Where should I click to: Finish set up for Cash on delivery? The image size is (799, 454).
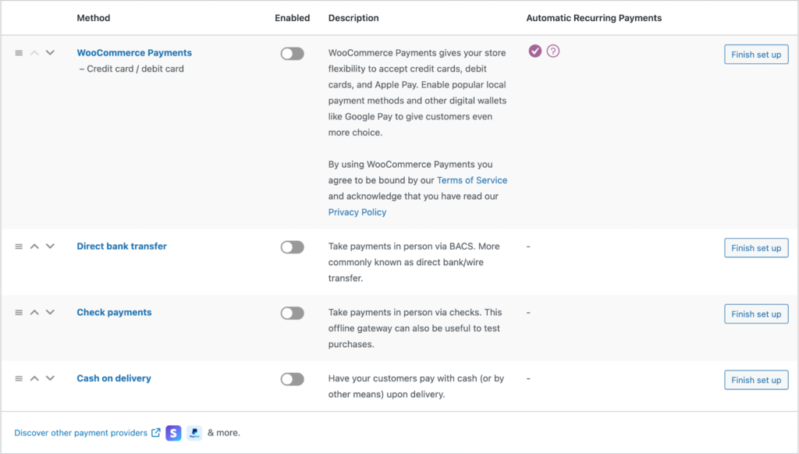(756, 380)
